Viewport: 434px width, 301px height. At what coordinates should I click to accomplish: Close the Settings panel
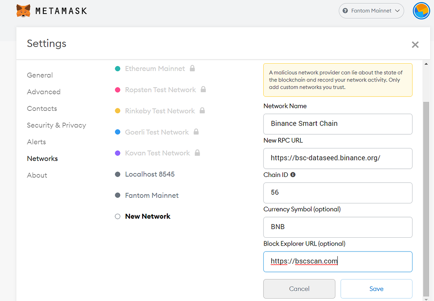click(415, 45)
